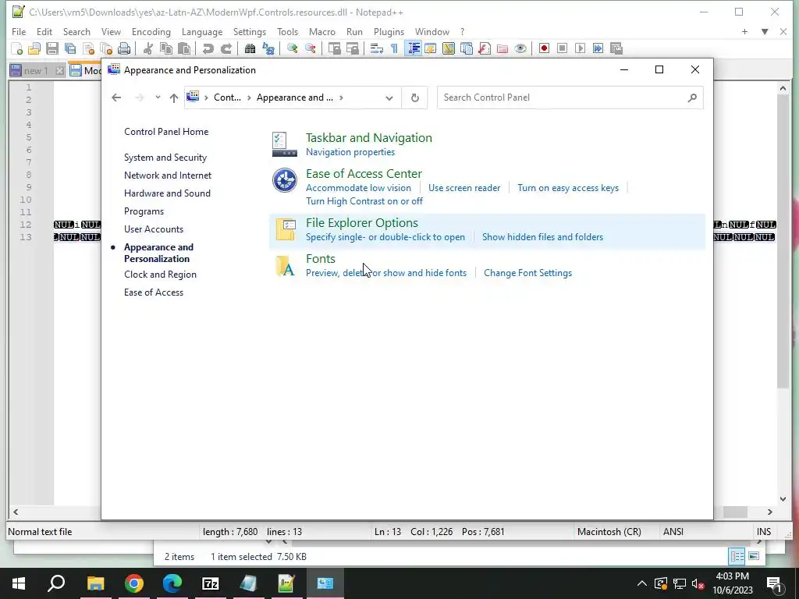This screenshot has width=799, height=599.
Task: Open the User Accounts category
Action: (x=154, y=229)
